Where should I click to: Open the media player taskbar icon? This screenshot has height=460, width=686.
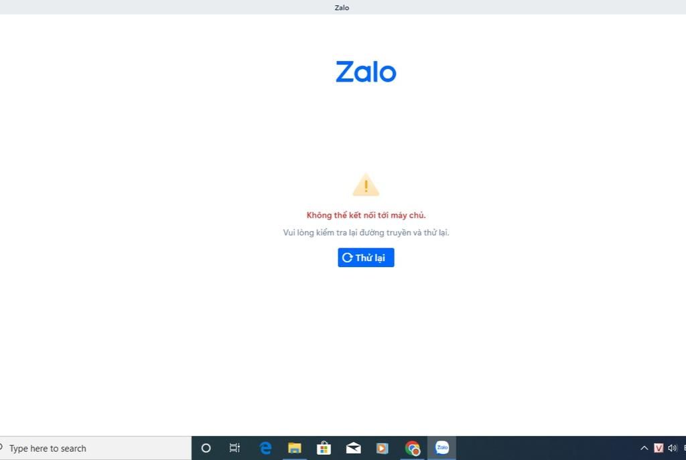click(383, 448)
